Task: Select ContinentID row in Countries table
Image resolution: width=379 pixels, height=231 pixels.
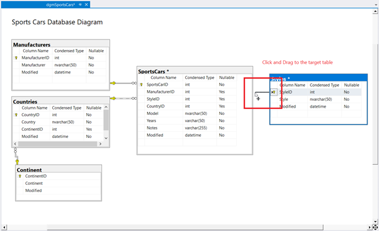Action: point(58,129)
